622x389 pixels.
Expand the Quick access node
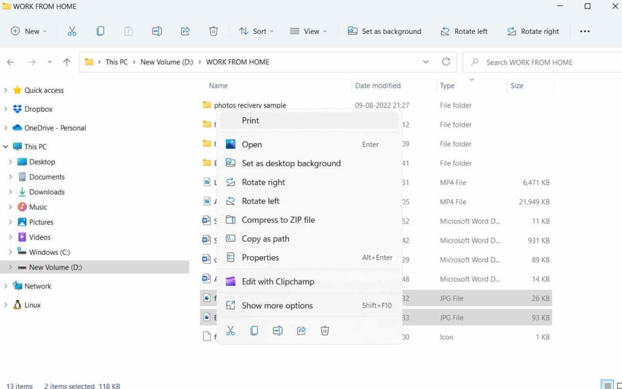(5, 90)
